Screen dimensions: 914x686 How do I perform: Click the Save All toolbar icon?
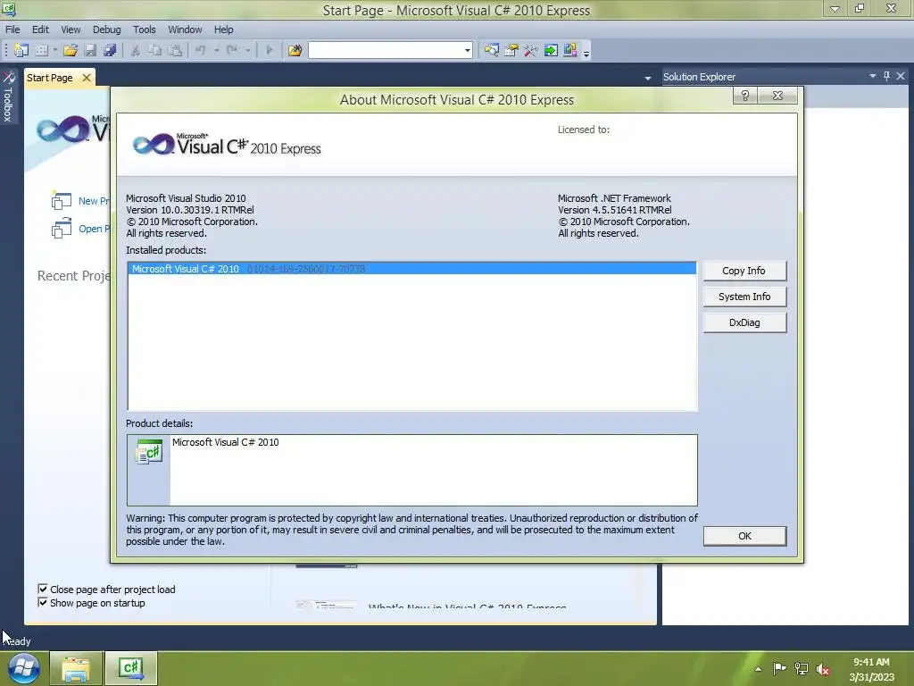click(x=110, y=50)
